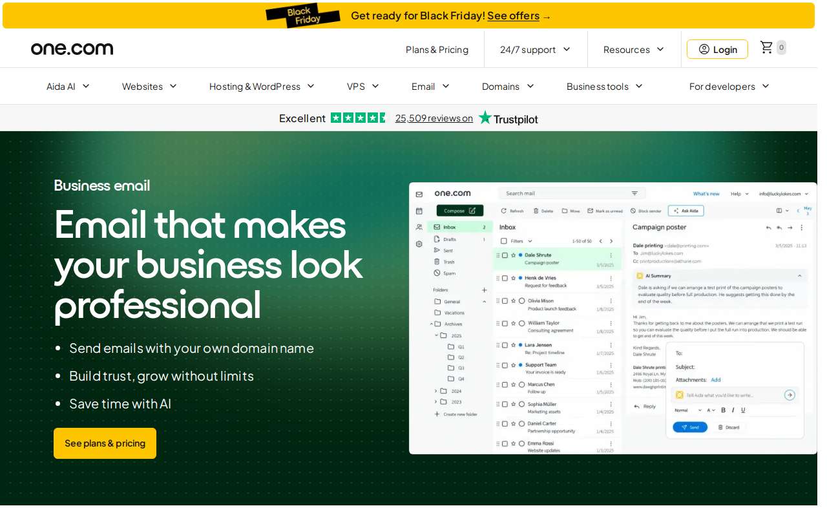Viewport: 827px width, 517px height.
Task: Click the Black Friday badge in the banner
Action: 303,16
